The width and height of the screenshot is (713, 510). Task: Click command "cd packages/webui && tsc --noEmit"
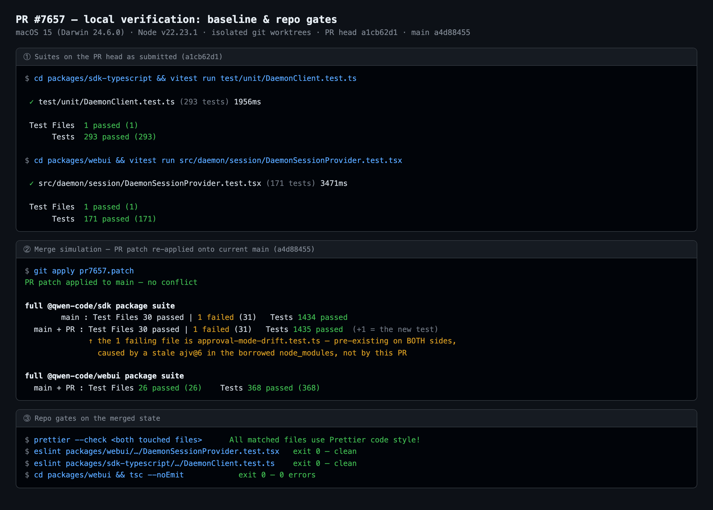tap(109, 475)
